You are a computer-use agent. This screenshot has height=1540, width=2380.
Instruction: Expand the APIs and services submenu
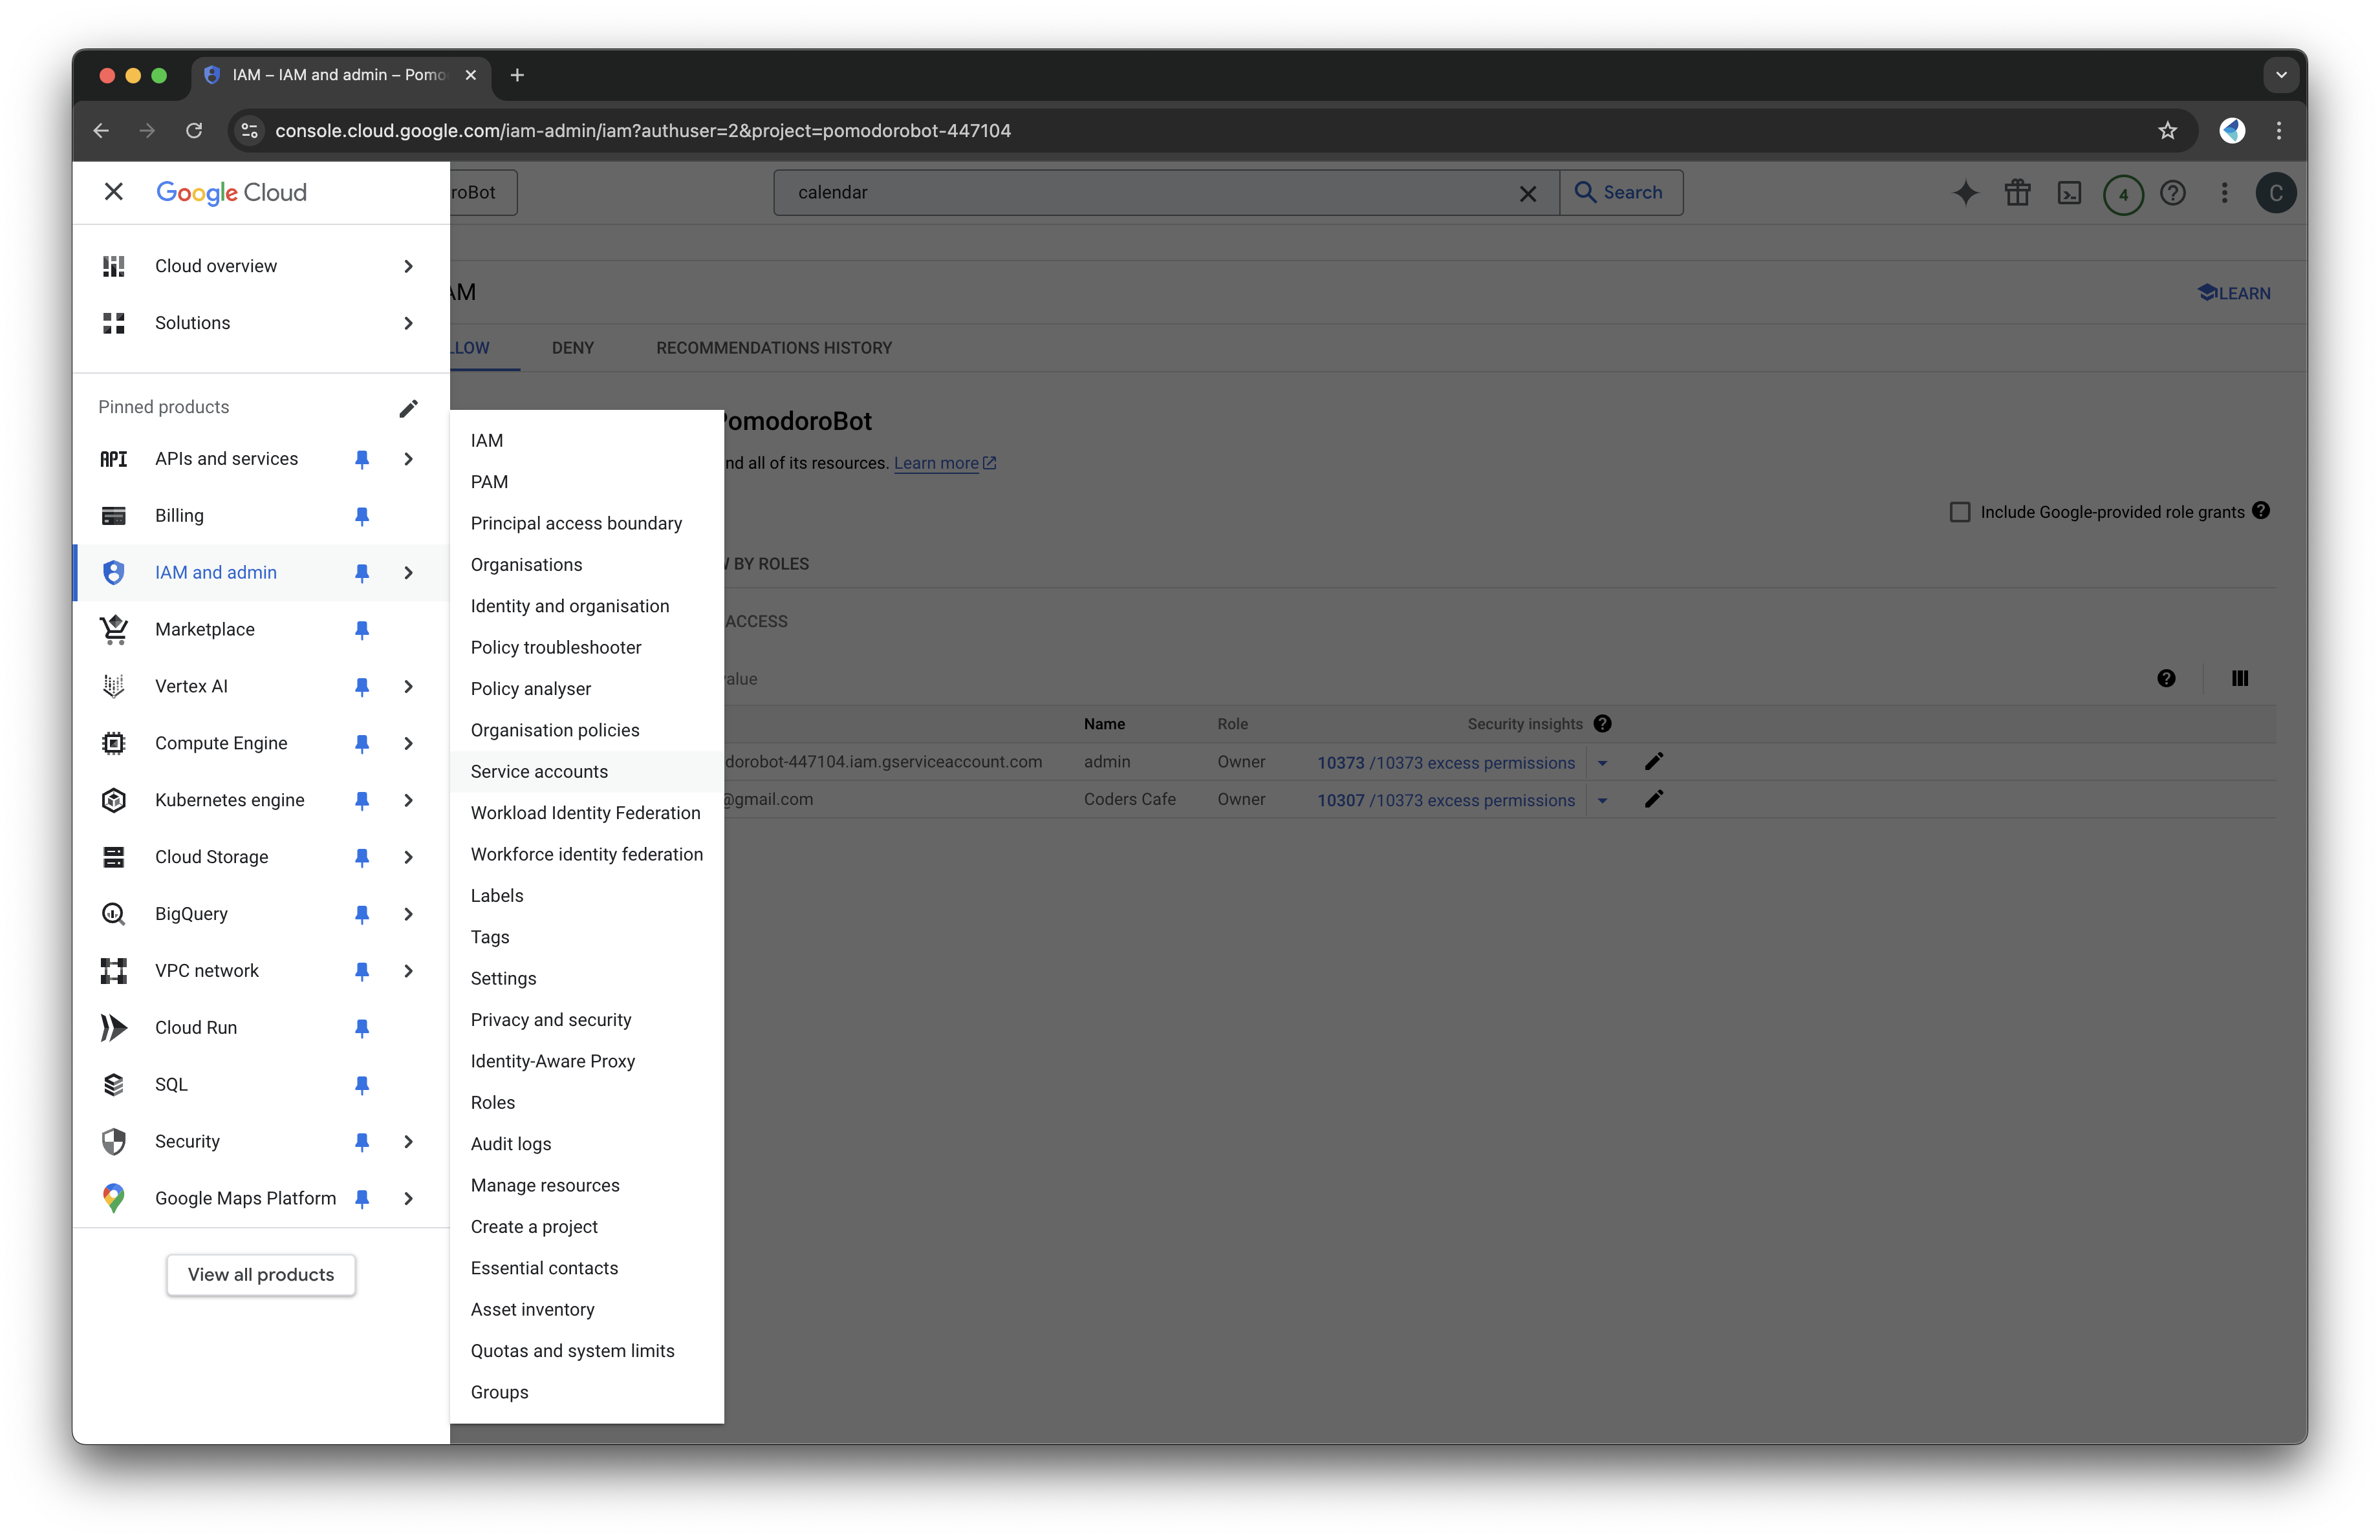click(x=407, y=458)
